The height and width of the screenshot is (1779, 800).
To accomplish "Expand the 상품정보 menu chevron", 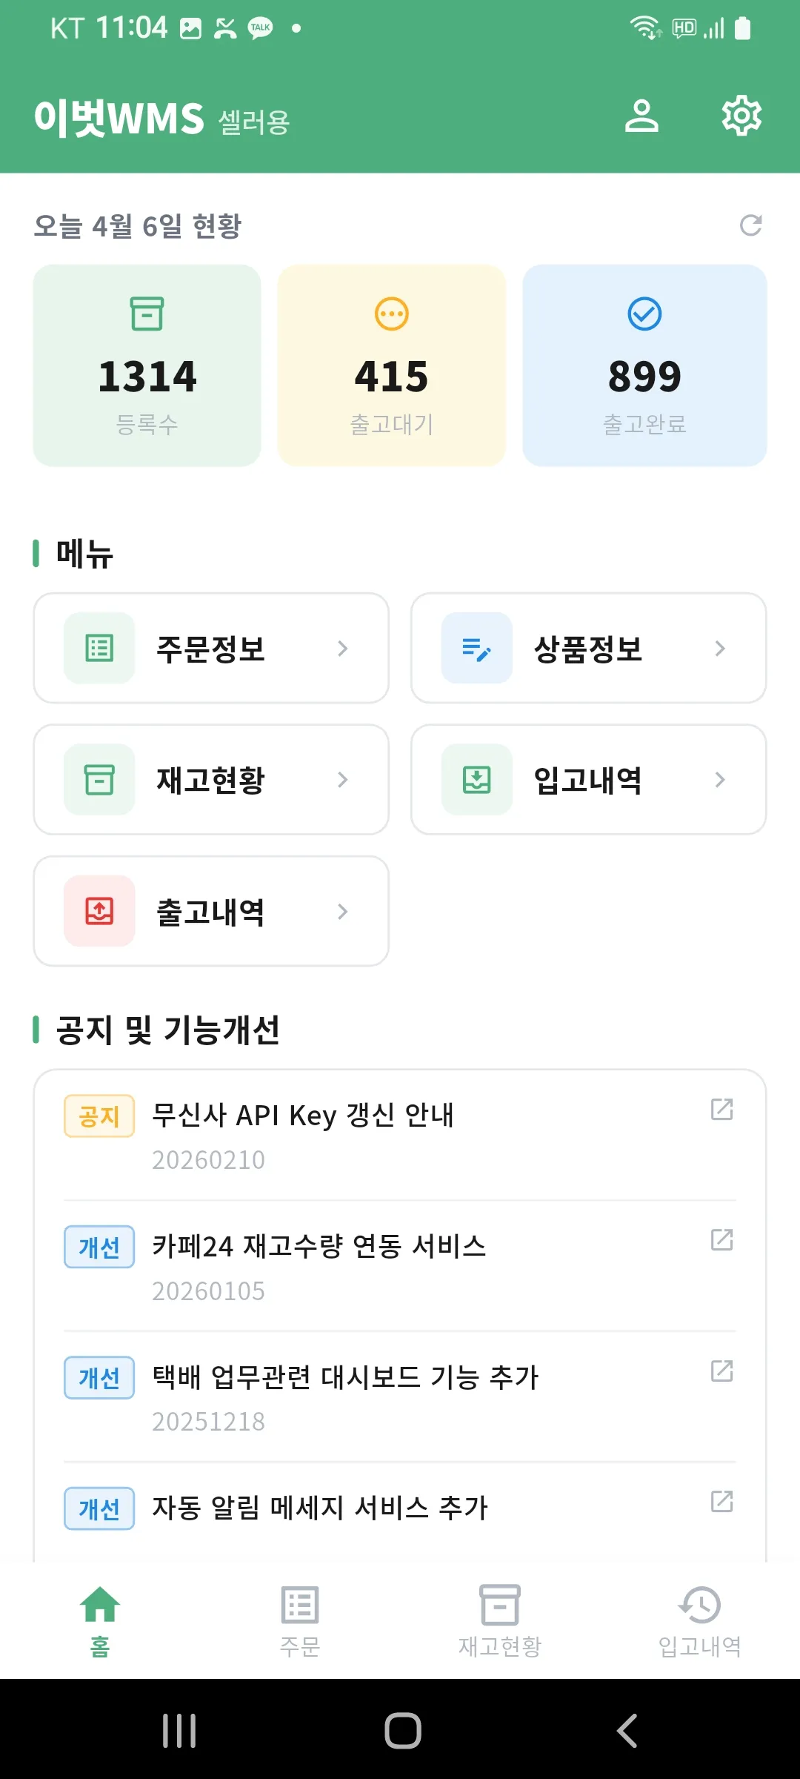I will [x=719, y=649].
